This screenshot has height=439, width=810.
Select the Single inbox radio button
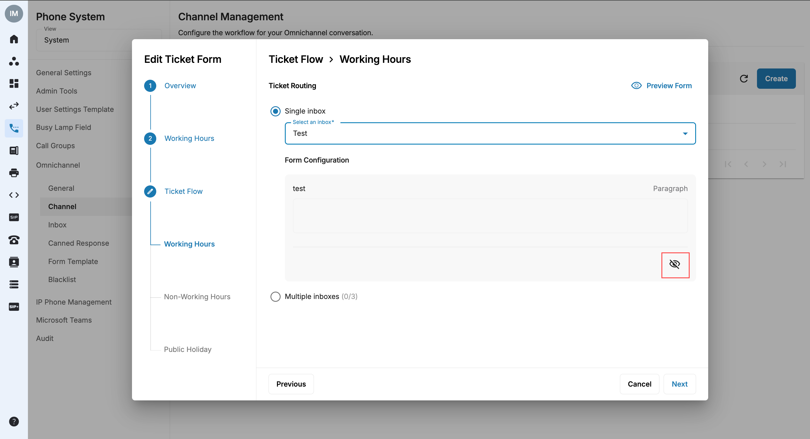pyautogui.click(x=275, y=111)
